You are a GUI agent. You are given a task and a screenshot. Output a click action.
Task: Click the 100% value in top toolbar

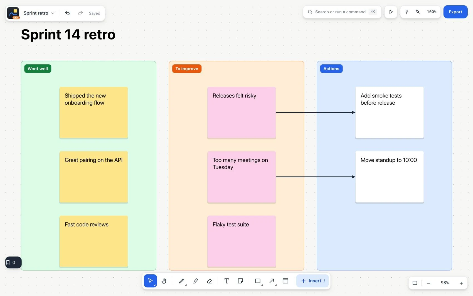point(432,12)
